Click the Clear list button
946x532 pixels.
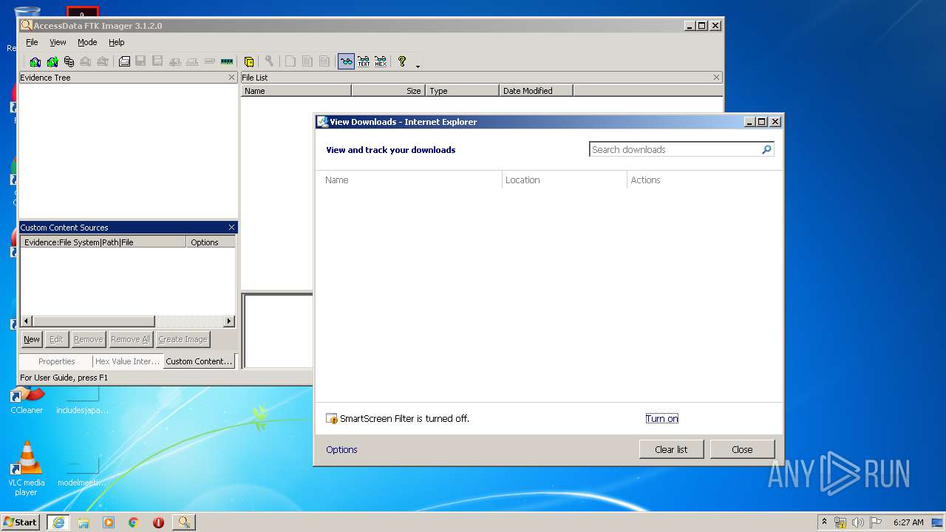(671, 449)
